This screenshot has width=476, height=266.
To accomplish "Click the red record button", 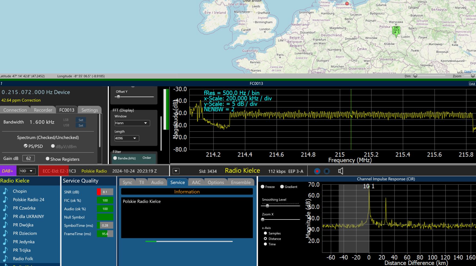I will [x=317, y=171].
